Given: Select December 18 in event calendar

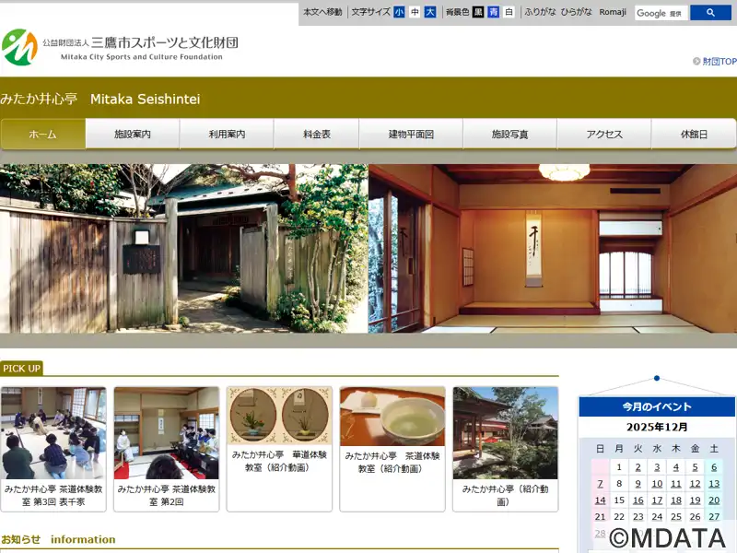Looking at the screenshot, I should (676, 500).
